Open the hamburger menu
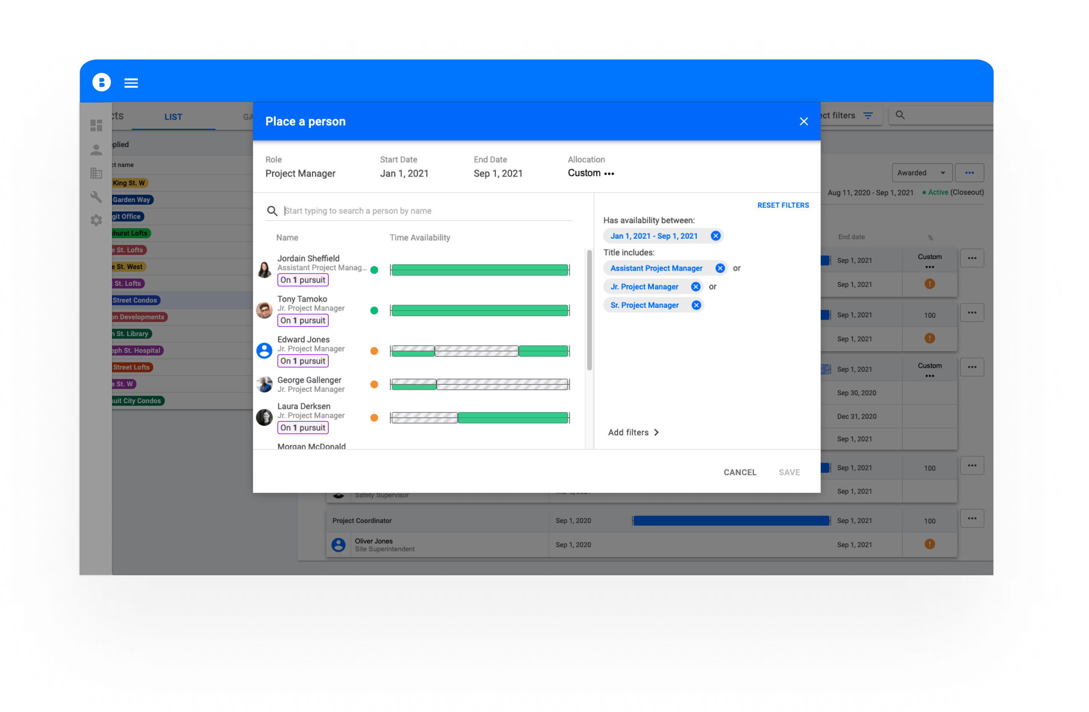Viewport: 1089px width, 712px height. tap(131, 83)
